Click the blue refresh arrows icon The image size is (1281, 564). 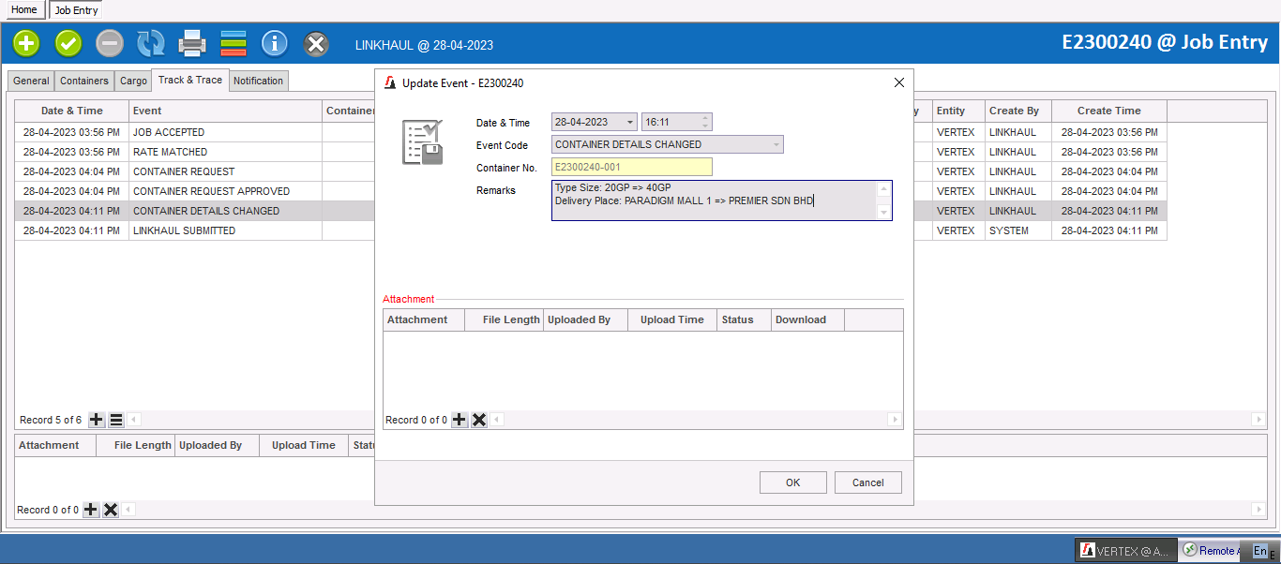pyautogui.click(x=150, y=43)
